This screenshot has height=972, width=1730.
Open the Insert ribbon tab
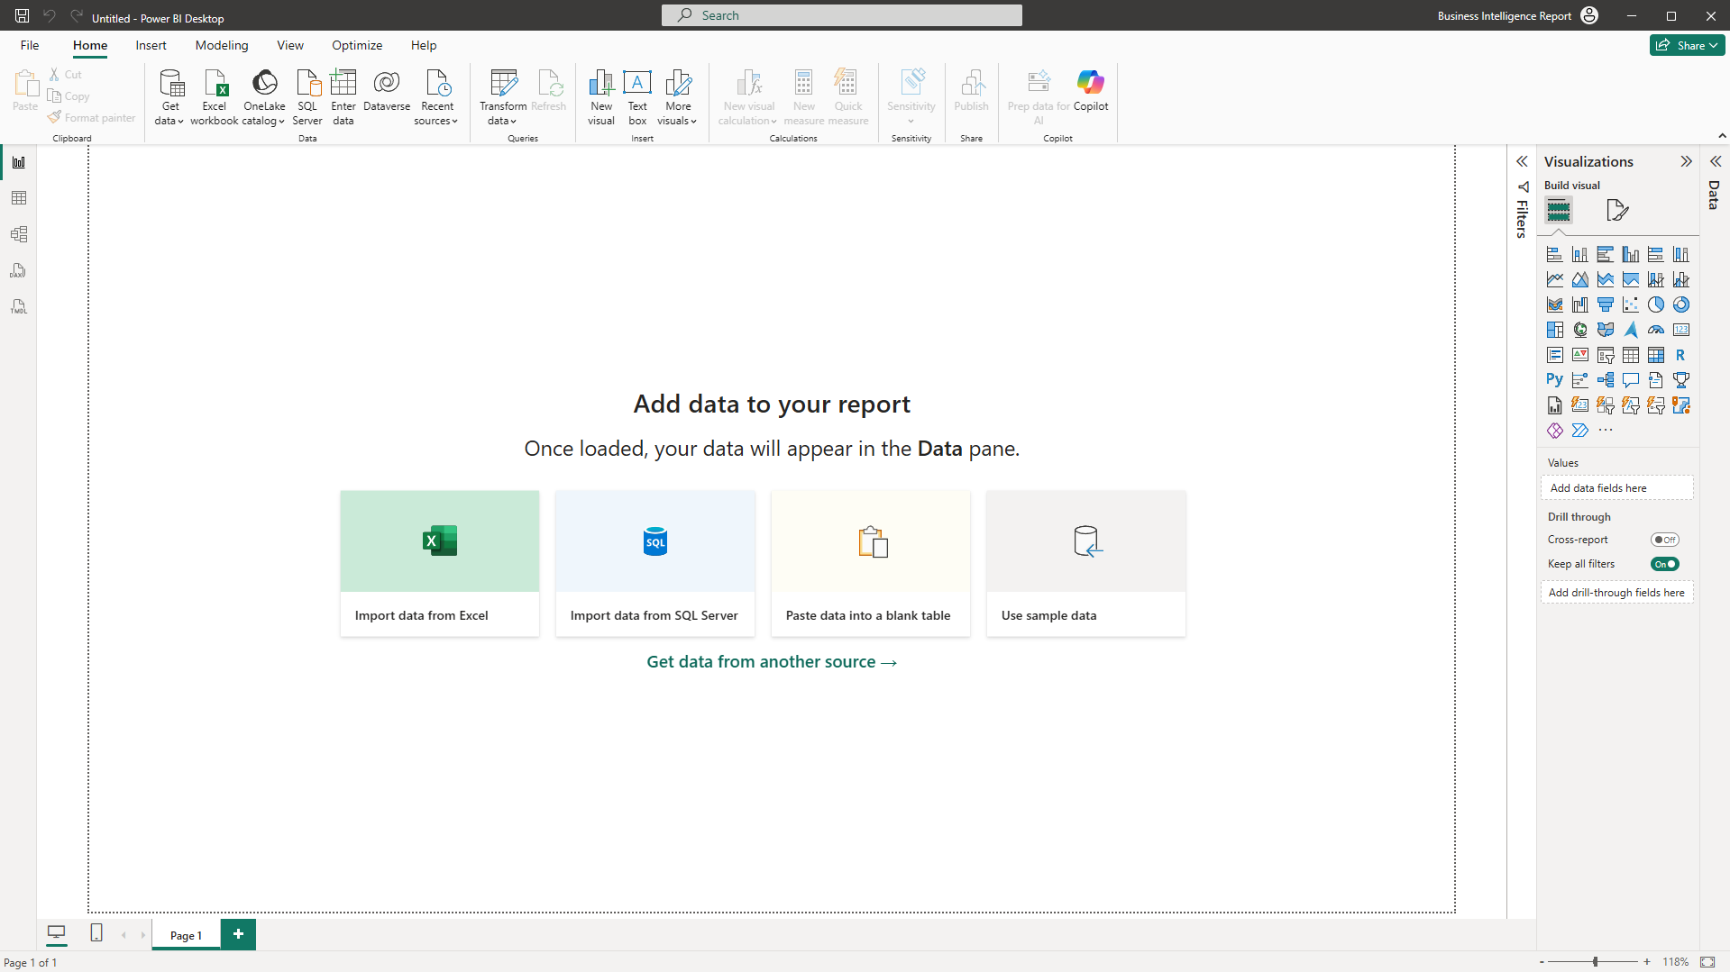coord(151,45)
